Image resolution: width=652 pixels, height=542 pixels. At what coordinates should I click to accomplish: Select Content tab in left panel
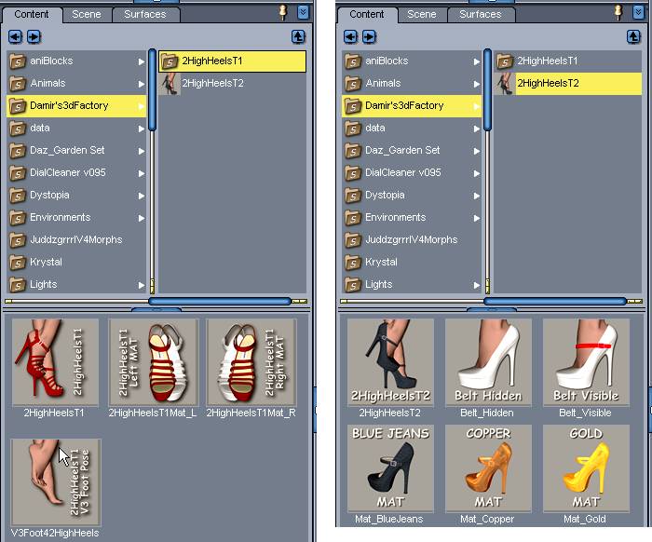pyautogui.click(x=32, y=15)
